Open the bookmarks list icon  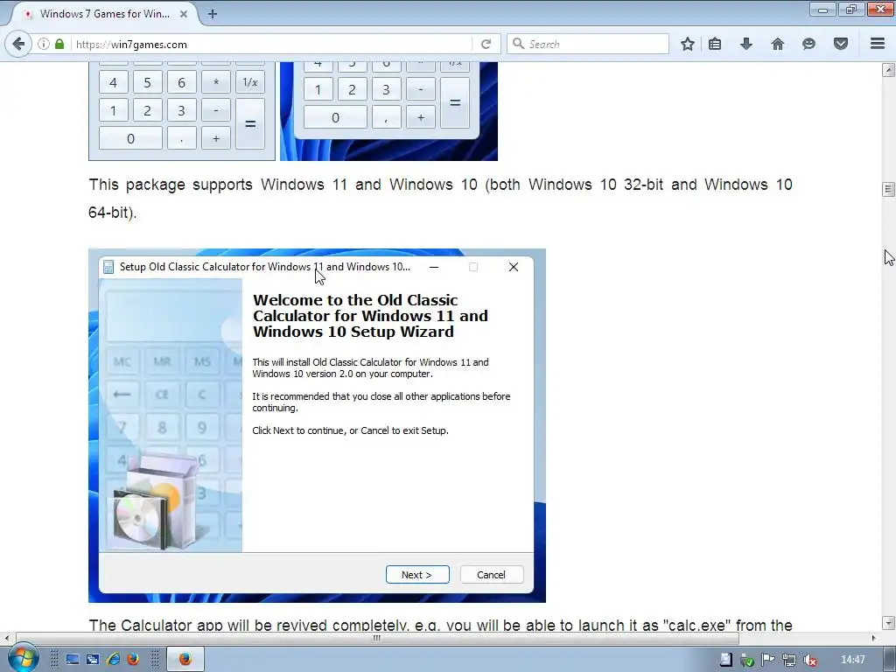[x=715, y=44]
